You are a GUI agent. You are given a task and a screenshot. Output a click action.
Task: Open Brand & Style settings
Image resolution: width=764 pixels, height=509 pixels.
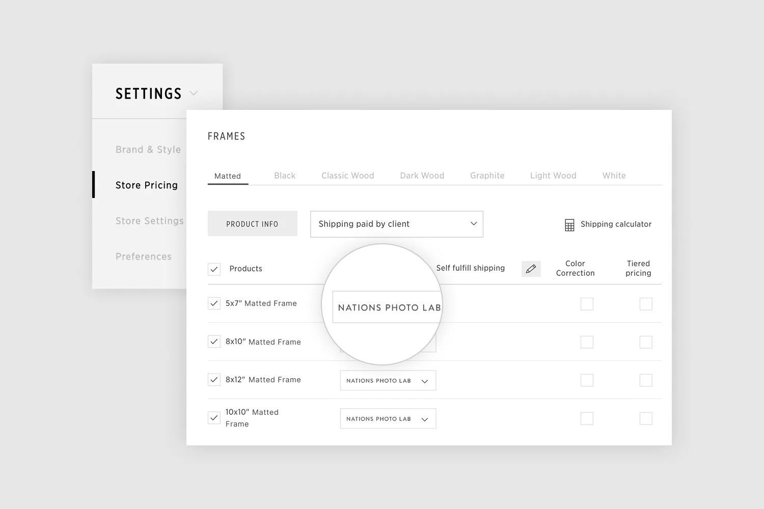(x=148, y=150)
